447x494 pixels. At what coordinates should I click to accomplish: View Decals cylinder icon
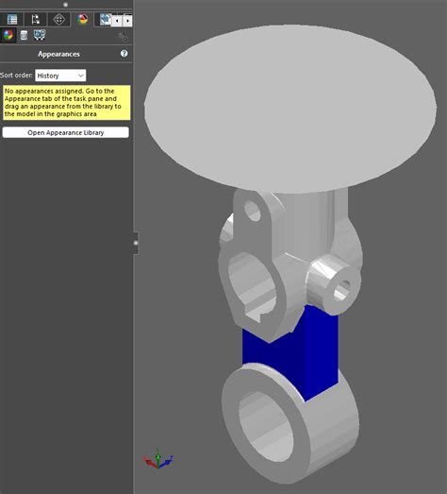point(24,35)
